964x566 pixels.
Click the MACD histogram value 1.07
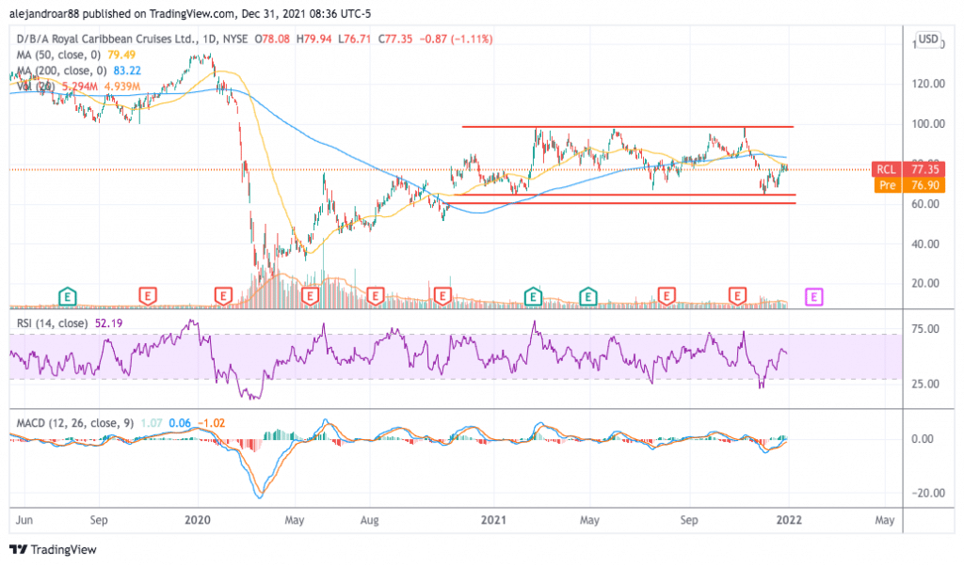[x=152, y=424]
